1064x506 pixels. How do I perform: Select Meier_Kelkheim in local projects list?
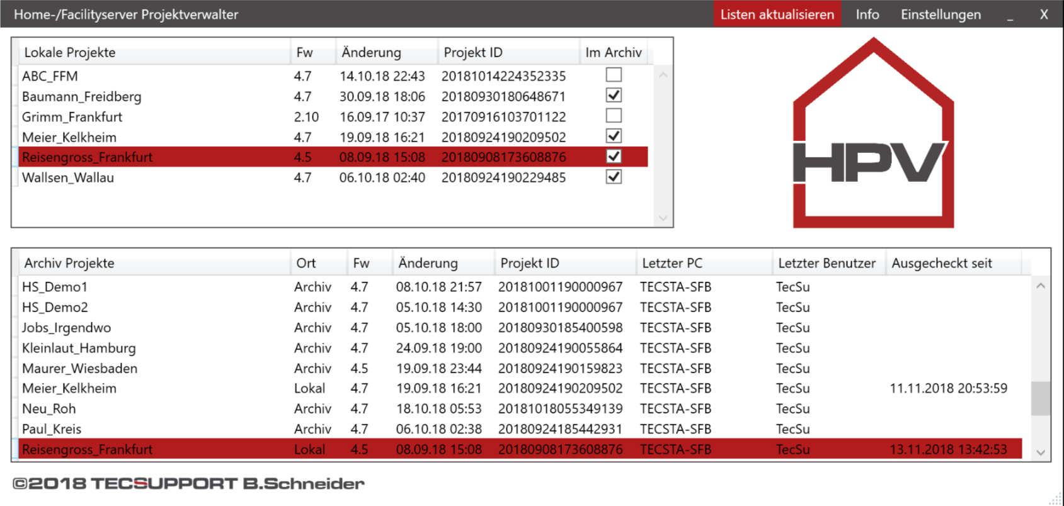(69, 137)
